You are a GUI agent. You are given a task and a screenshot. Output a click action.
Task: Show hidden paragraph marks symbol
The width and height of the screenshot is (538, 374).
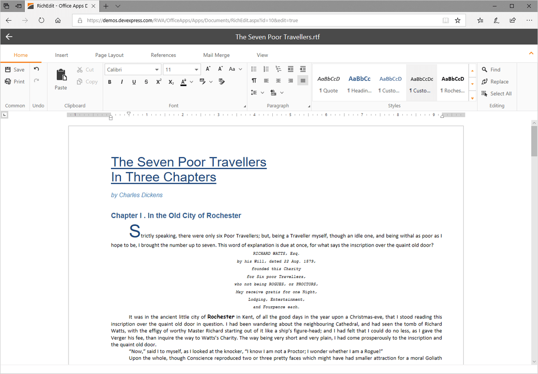pos(254,80)
